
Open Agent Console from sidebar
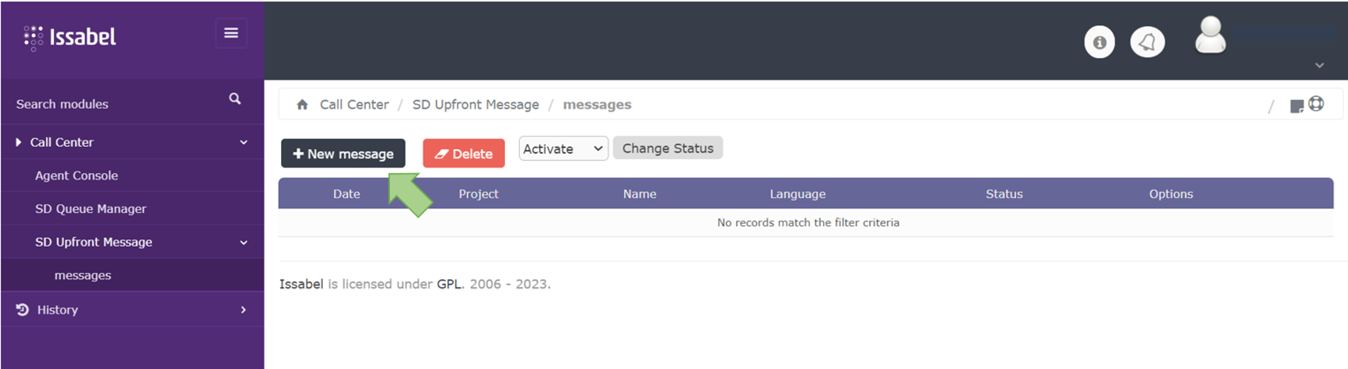(77, 176)
